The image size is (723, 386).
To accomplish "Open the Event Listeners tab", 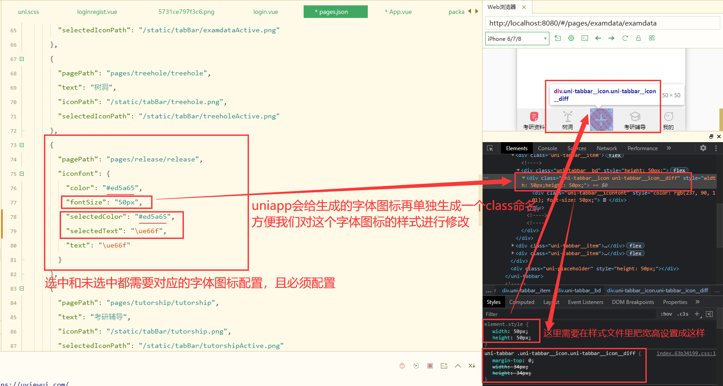I will pyautogui.click(x=586, y=302).
